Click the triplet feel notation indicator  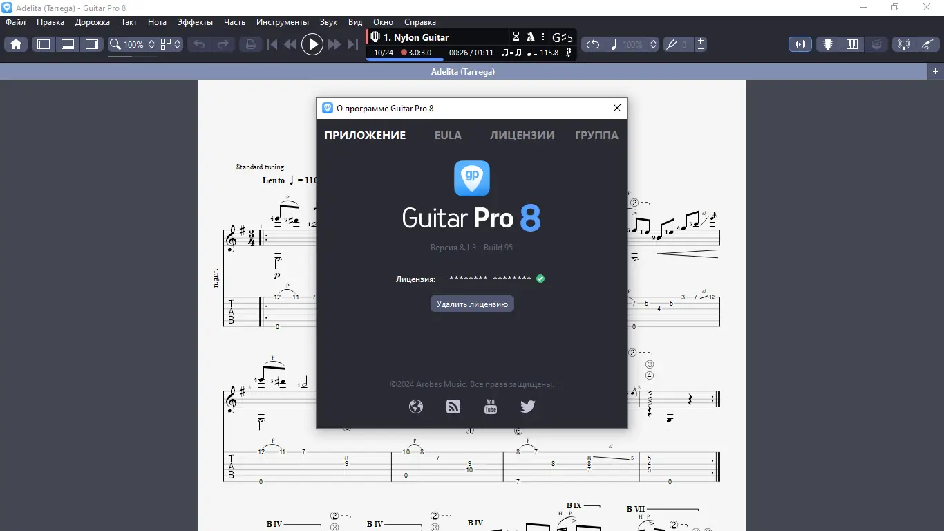click(512, 53)
